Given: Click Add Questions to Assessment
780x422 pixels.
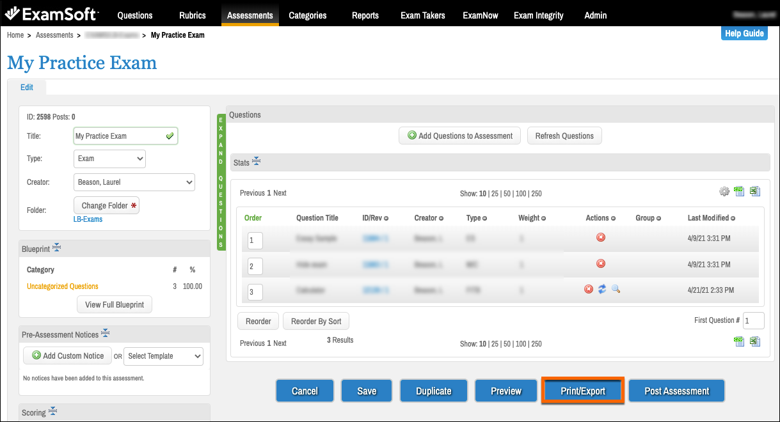Looking at the screenshot, I should click(459, 136).
